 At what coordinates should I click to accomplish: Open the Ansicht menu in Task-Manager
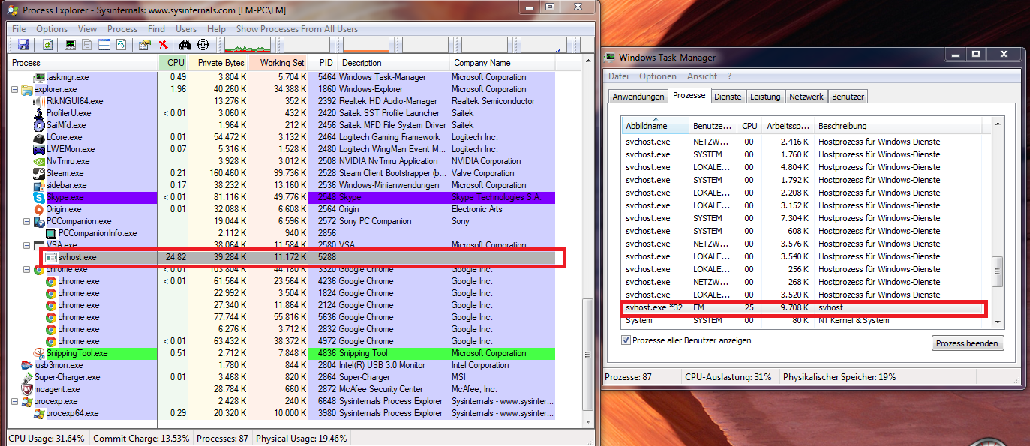[x=702, y=76]
